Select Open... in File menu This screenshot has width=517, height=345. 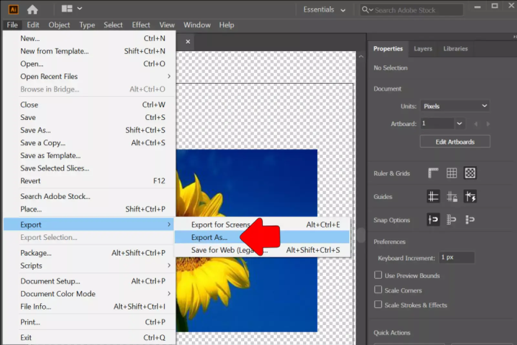(x=89, y=64)
